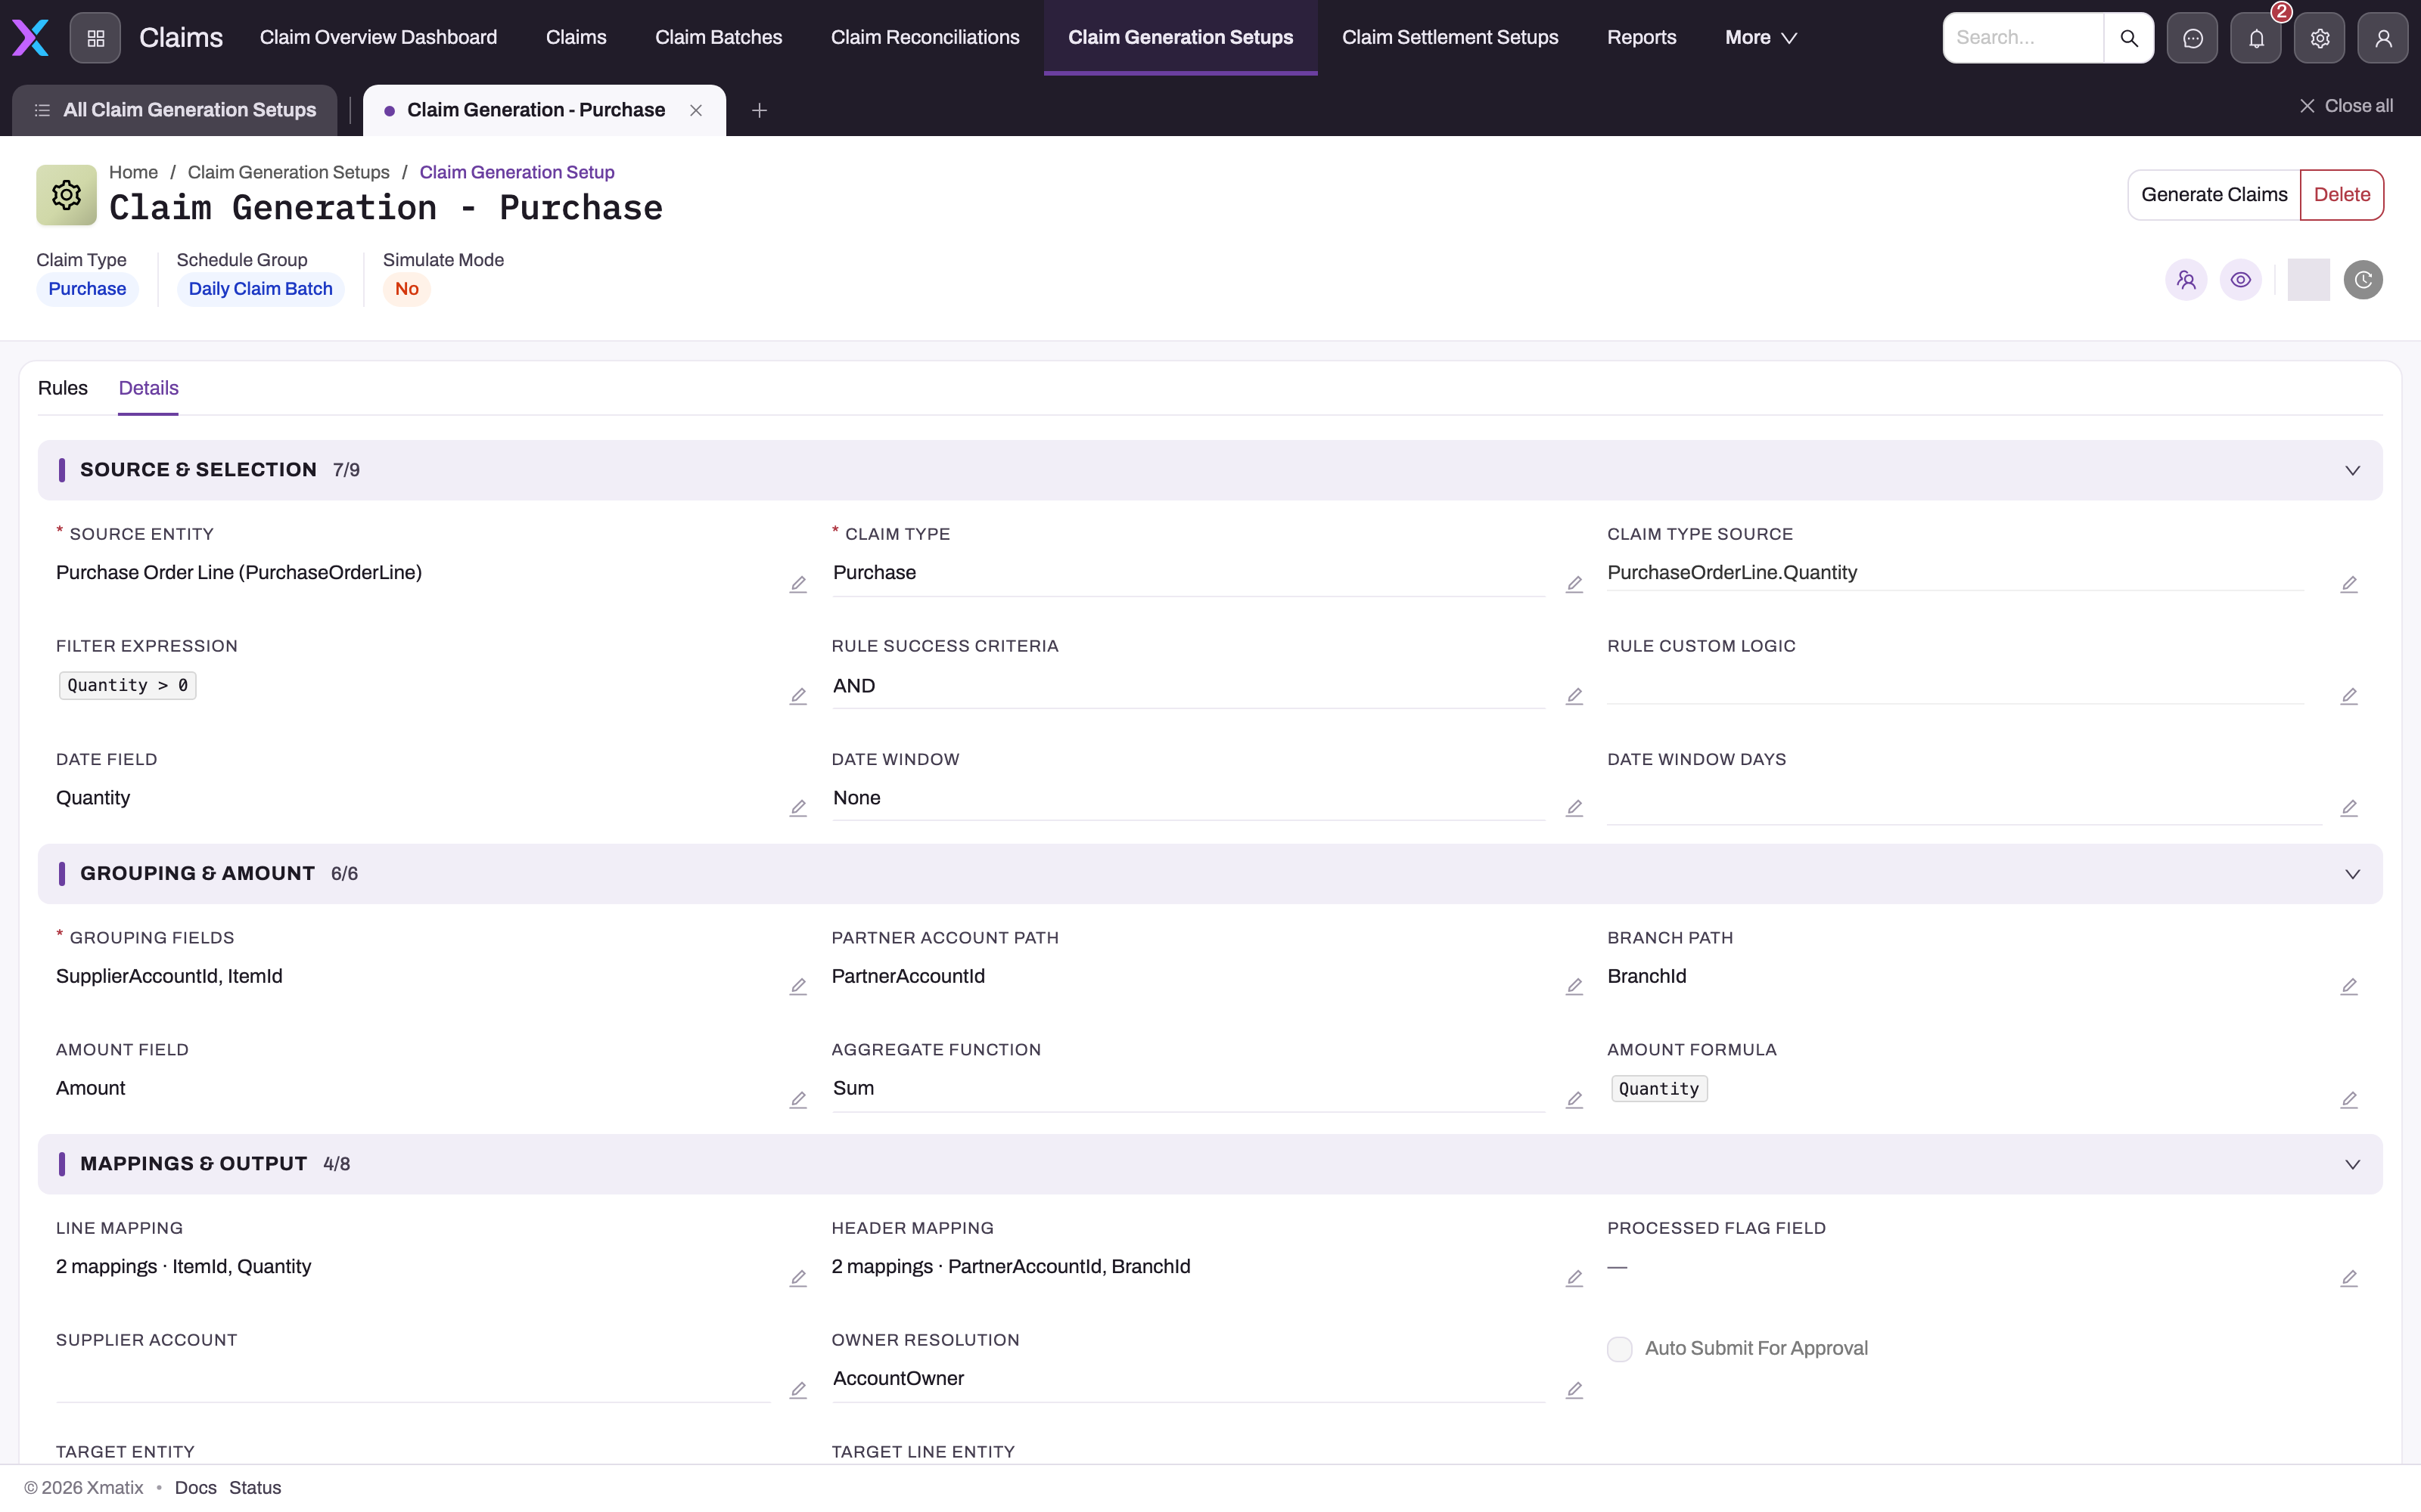This screenshot has width=2421, height=1512.
Task: Collapse the Source & Selection section
Action: click(x=2352, y=471)
